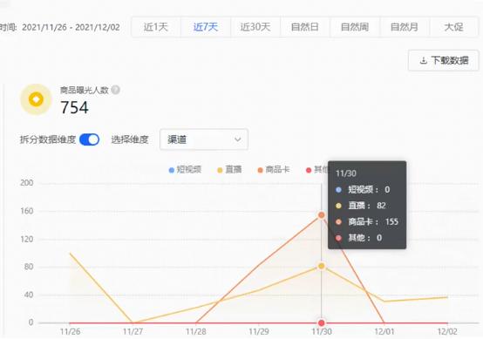Toggle the 其他 legend item
Screen dimensions: 483x339
[316, 170]
